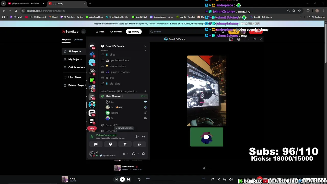Select the Main General voice channel
Image resolution: width=327 pixels, height=184 pixels.
pos(124,96)
